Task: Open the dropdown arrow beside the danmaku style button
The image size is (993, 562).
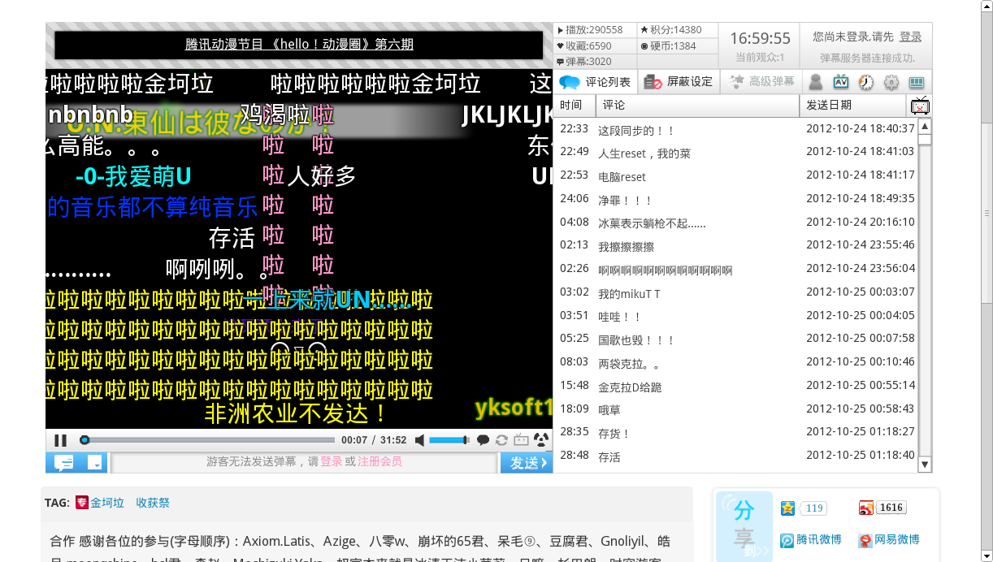Action: click(95, 462)
